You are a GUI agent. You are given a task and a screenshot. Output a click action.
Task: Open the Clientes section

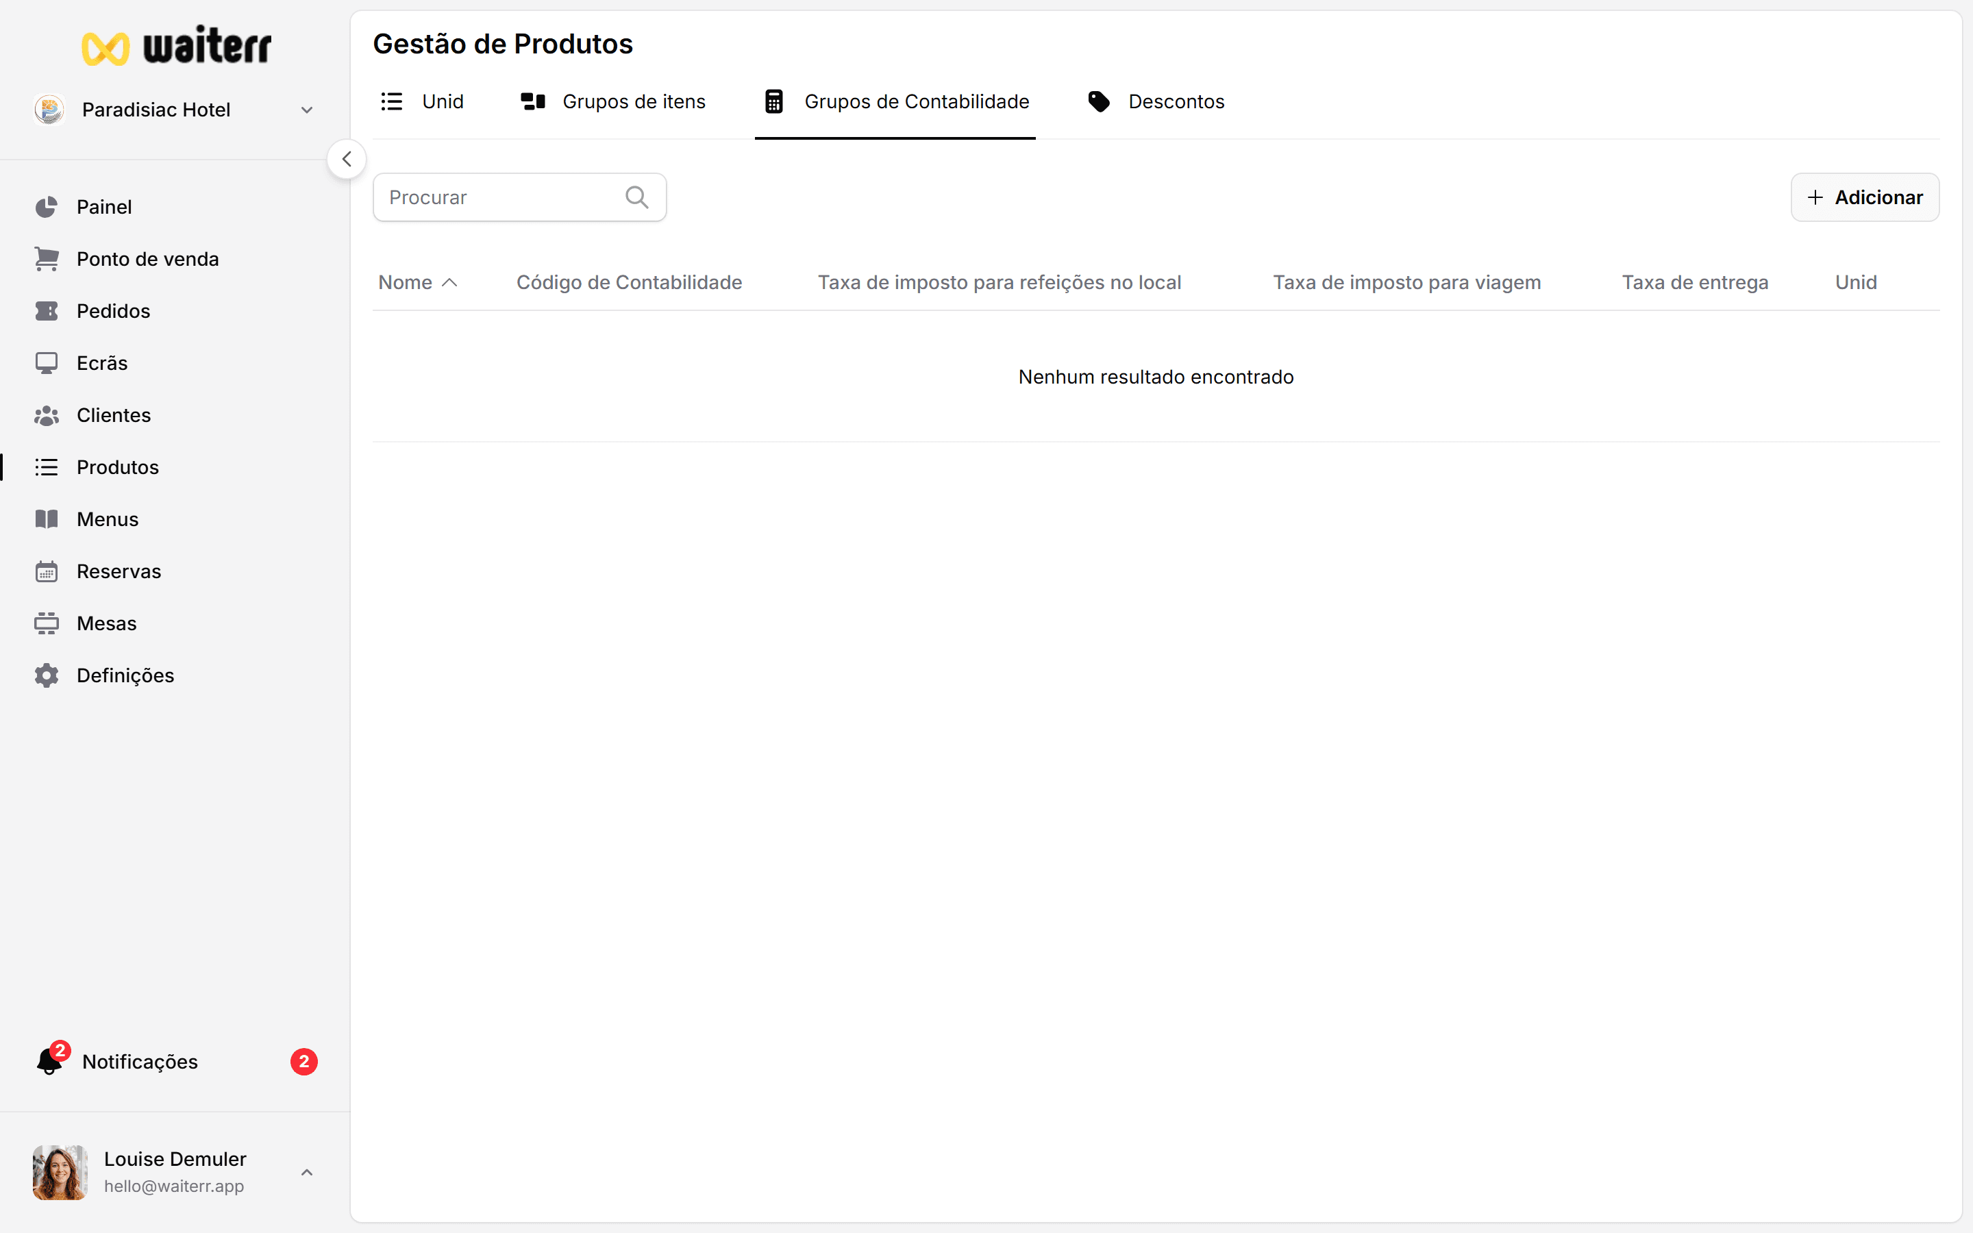(113, 416)
